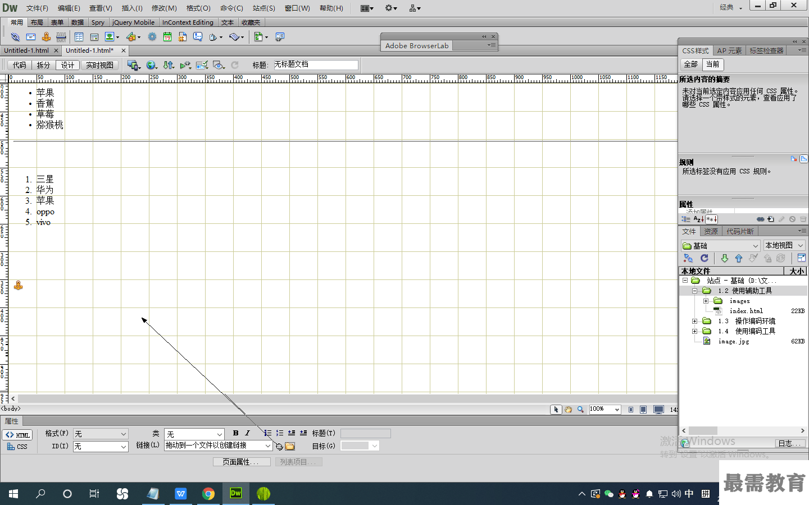Image resolution: width=809 pixels, height=505 pixels.
Task: Click the point-to-file link icon
Action: [279, 447]
